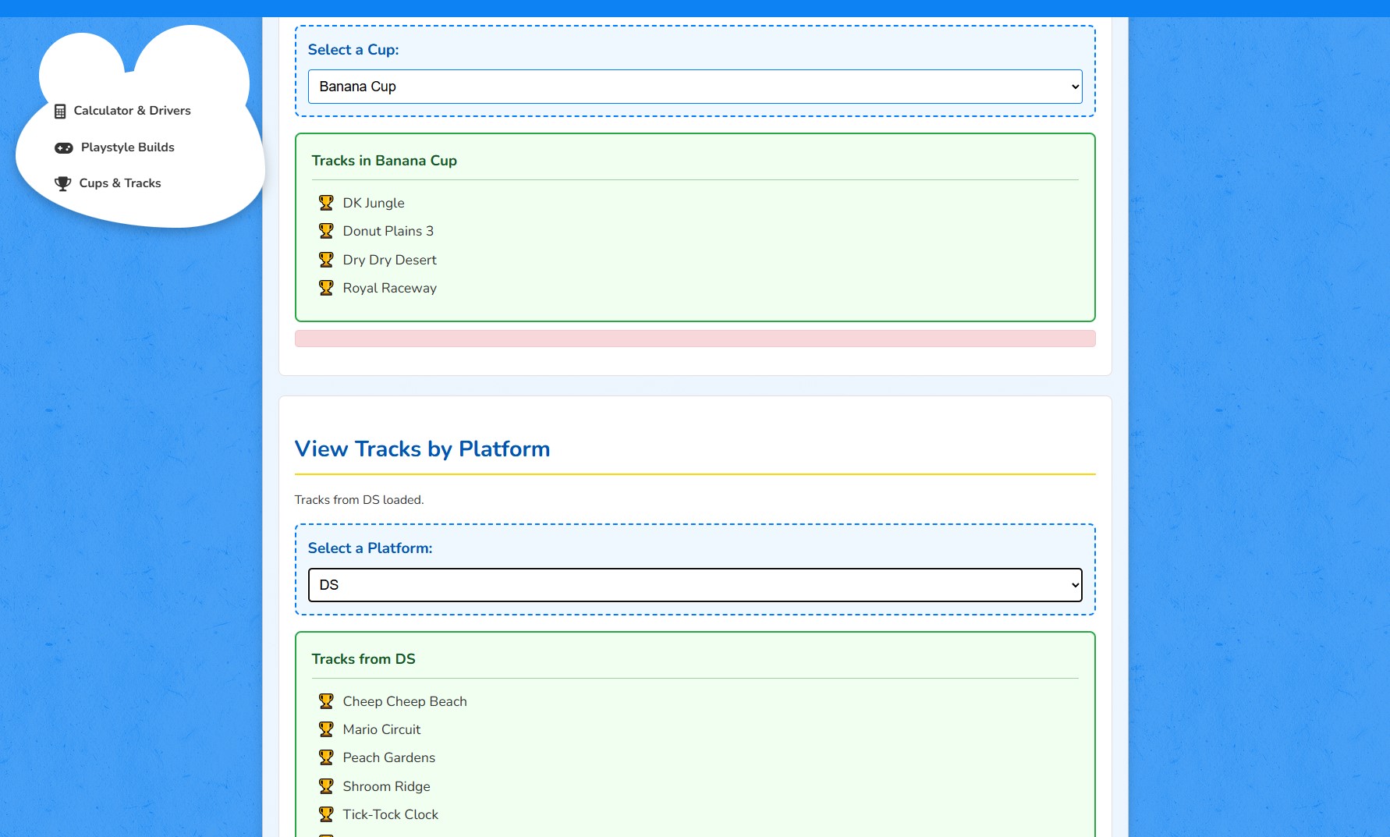Click Shroom Ridge in the DS list
Viewport: 1390px width, 837px height.
[x=386, y=786]
